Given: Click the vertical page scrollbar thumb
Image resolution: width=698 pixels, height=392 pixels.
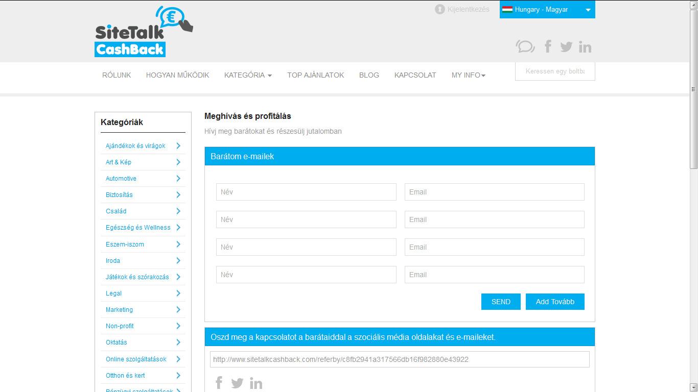Looking at the screenshot, I should [693, 89].
